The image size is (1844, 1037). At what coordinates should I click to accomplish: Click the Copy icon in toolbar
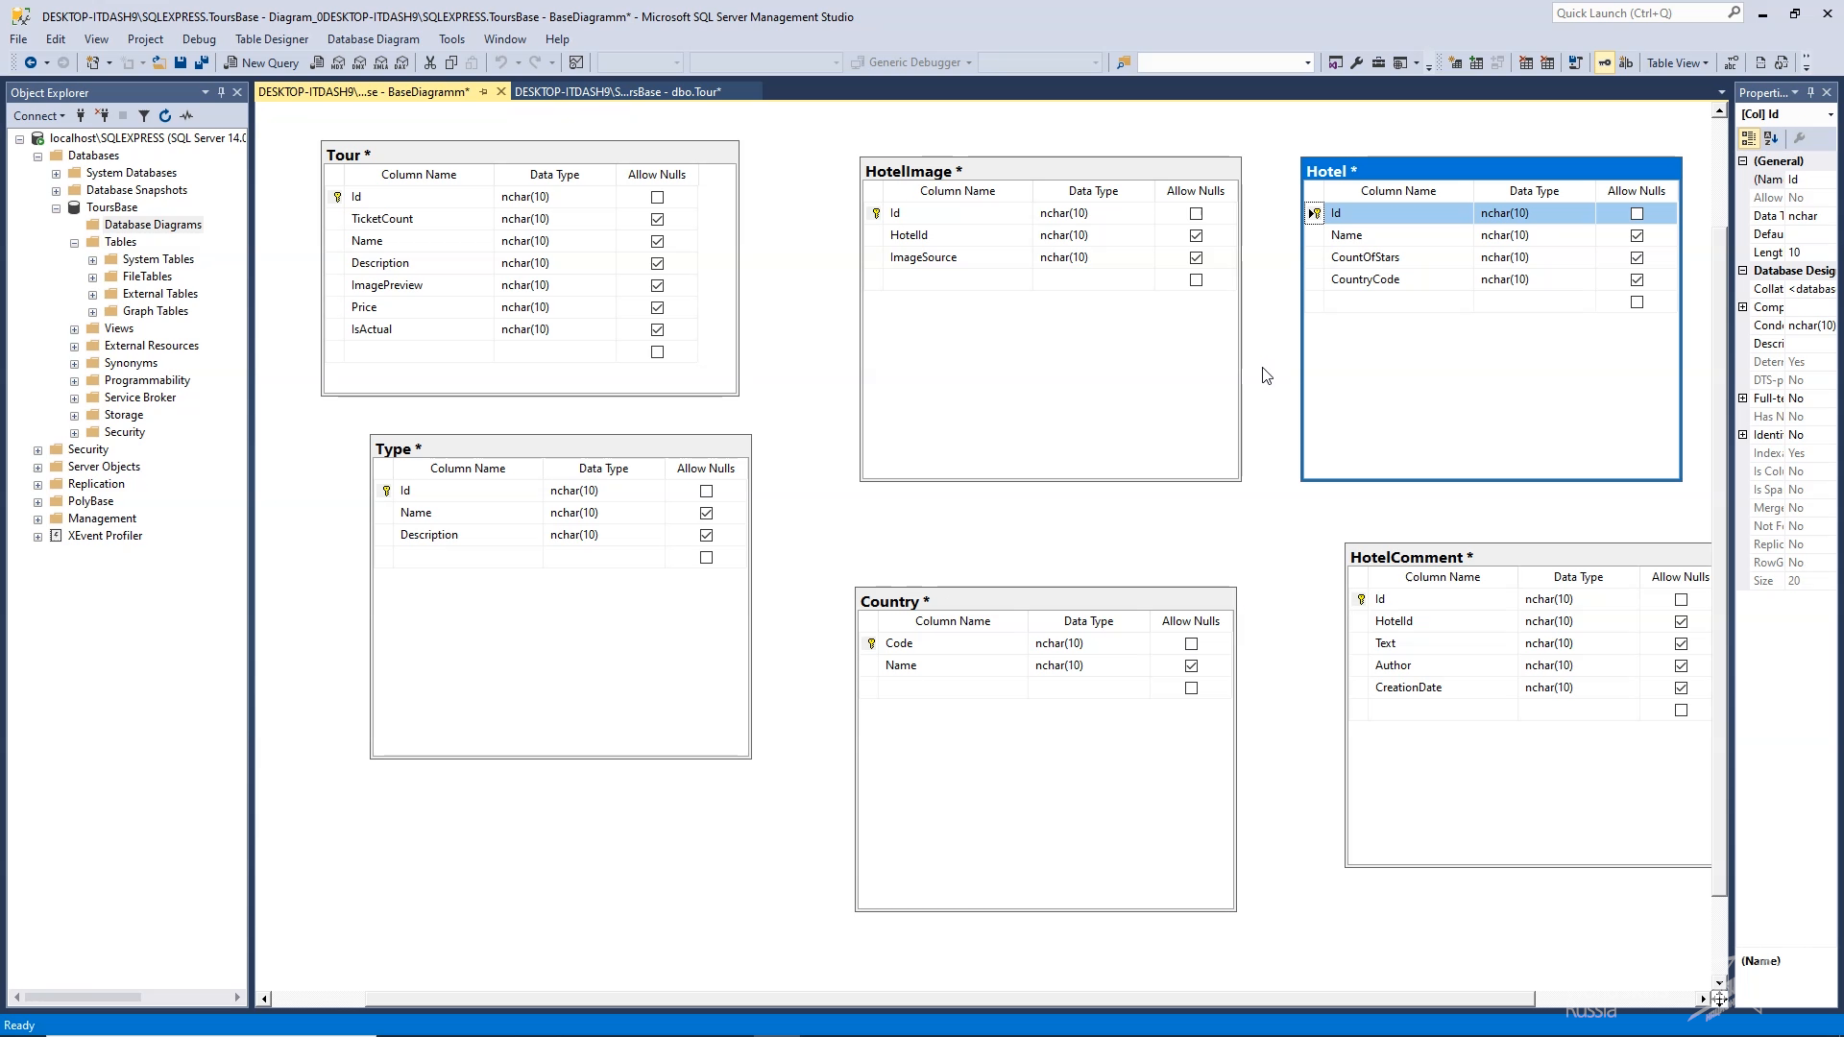pyautogui.click(x=450, y=62)
